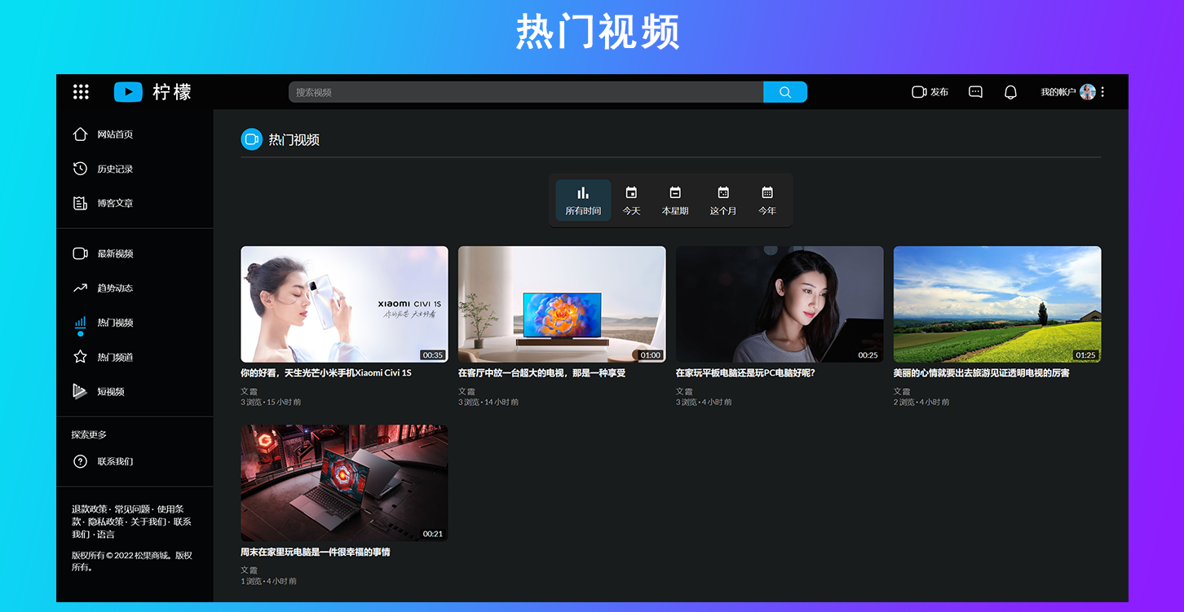Focus the 搜索视频 search field
1184x612 pixels.
click(526, 92)
